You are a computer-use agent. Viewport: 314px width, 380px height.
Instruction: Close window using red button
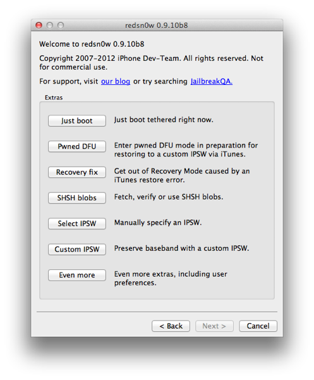coord(39,25)
